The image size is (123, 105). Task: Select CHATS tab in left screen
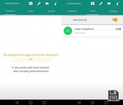coord(31,11)
